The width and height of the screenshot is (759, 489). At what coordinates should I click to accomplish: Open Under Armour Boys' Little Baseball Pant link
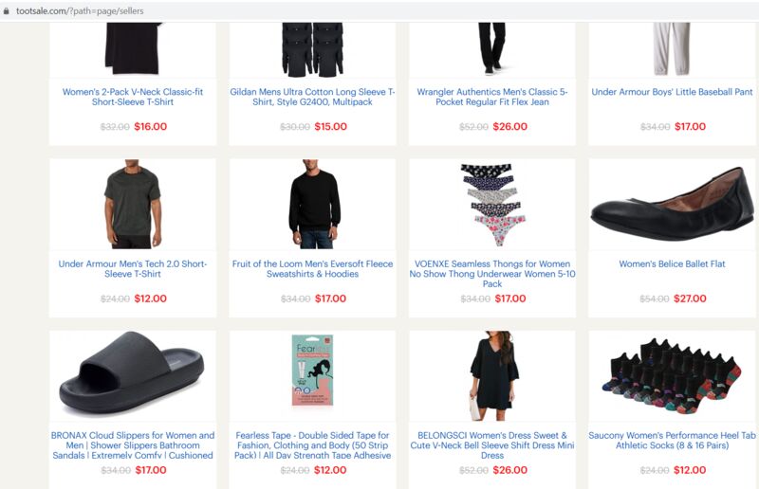672,92
